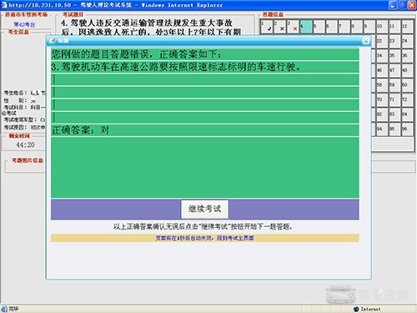
Task: Select question 72 cell in answer grid
Action: point(408,100)
